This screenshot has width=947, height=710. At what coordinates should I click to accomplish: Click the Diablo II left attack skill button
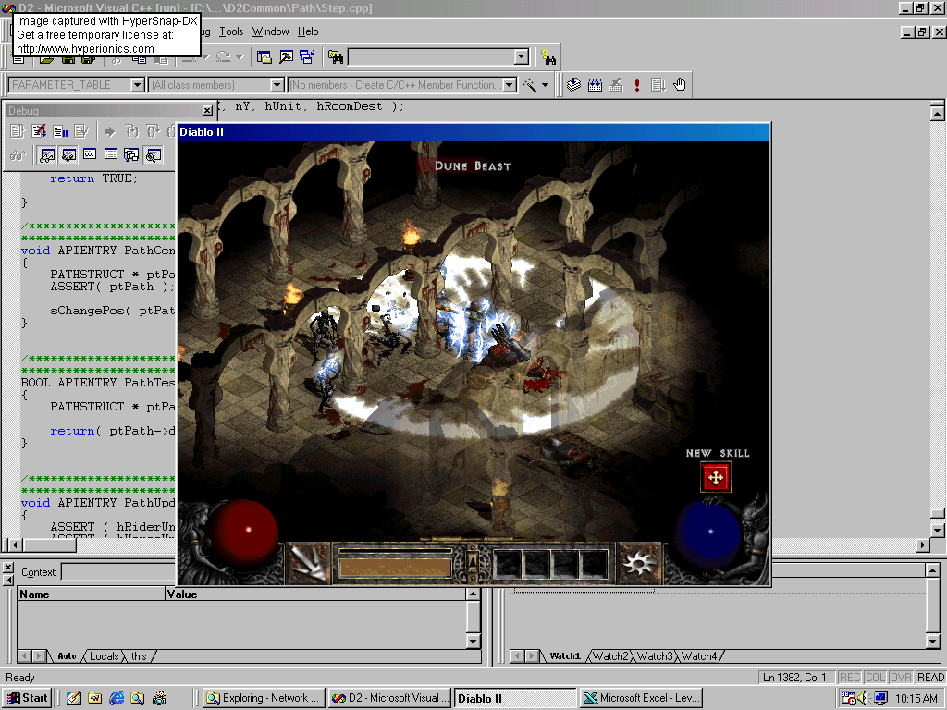[309, 564]
